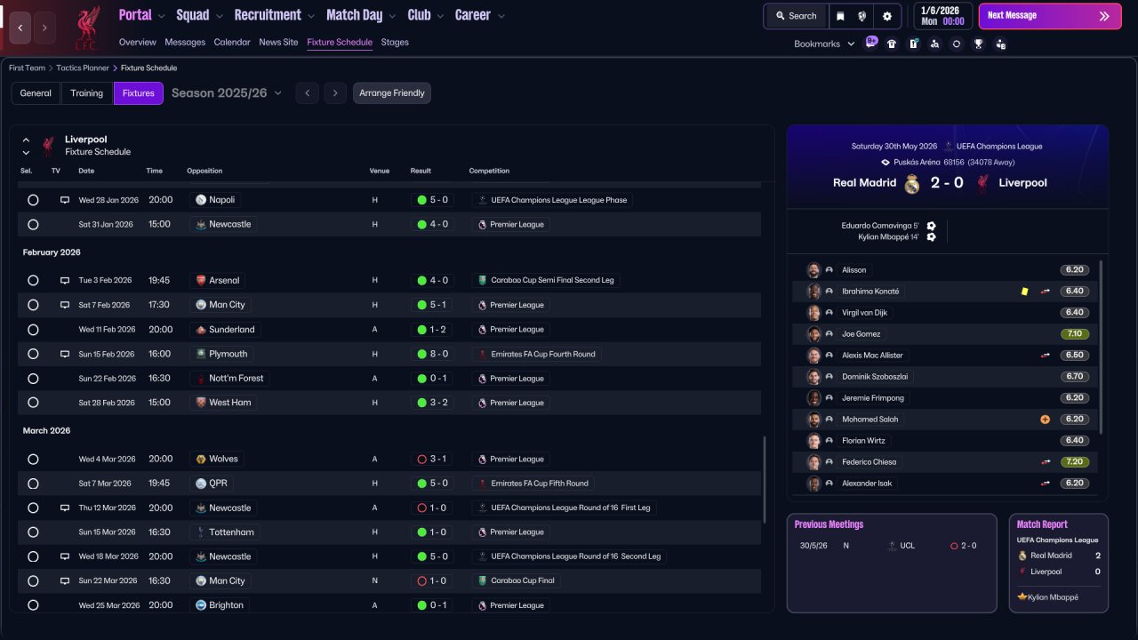The height and width of the screenshot is (640, 1138).
Task: Select the radio button for the Plymouth fixture
Action: 33,354
